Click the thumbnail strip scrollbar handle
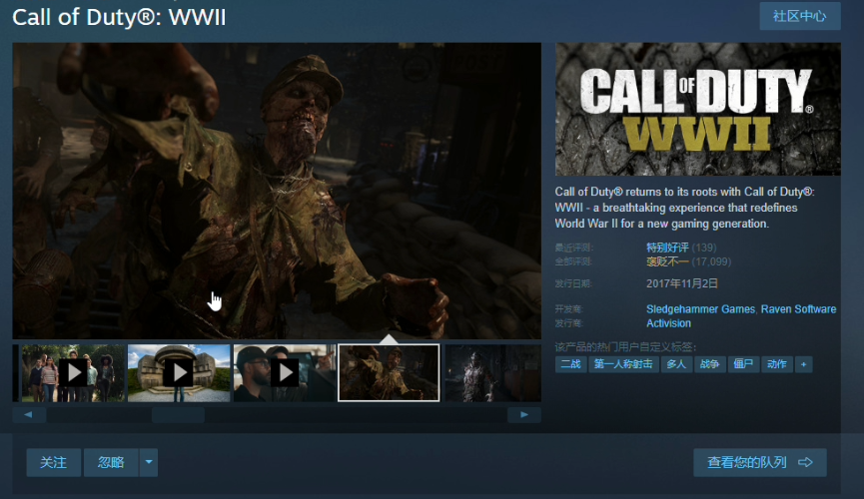The height and width of the screenshot is (499, 864). [x=179, y=415]
